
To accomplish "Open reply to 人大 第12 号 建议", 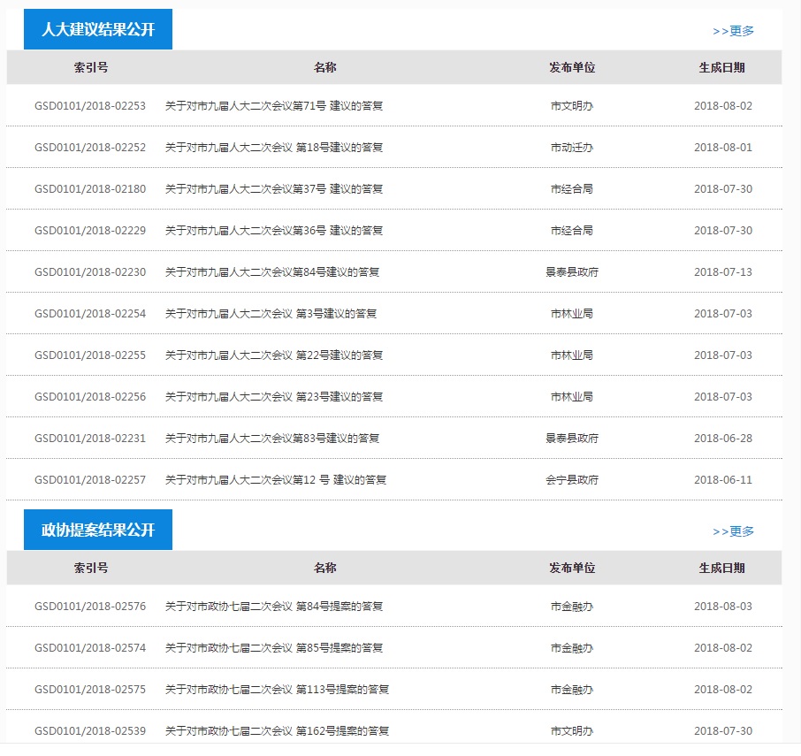I will (x=276, y=480).
